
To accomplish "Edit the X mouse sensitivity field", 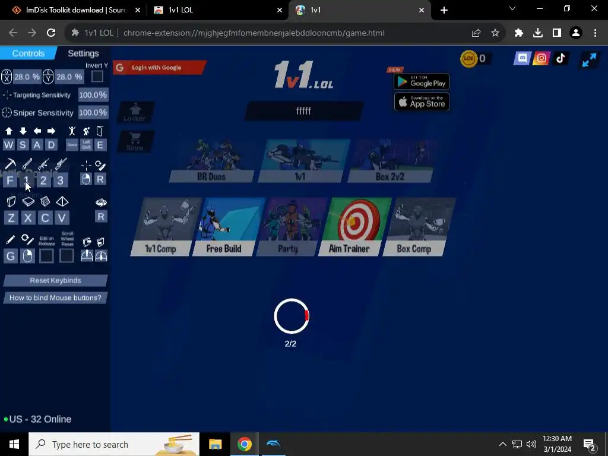I will point(27,77).
